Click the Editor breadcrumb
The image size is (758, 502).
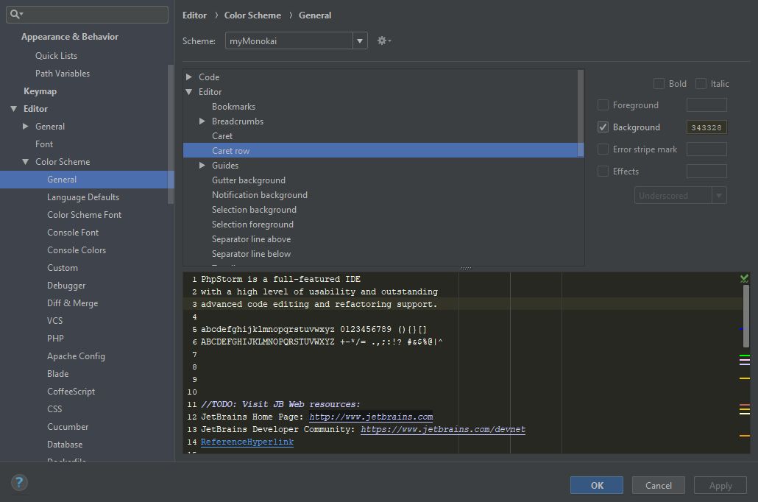[x=194, y=15]
